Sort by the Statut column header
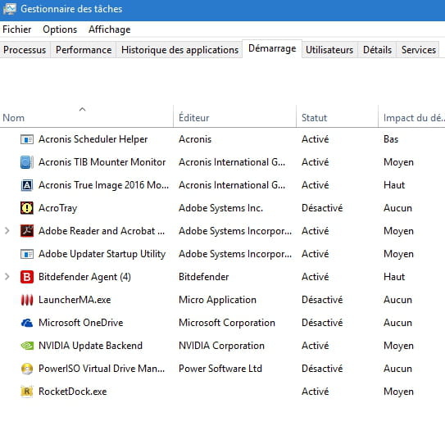Image resolution: width=445 pixels, height=435 pixels. [337, 116]
